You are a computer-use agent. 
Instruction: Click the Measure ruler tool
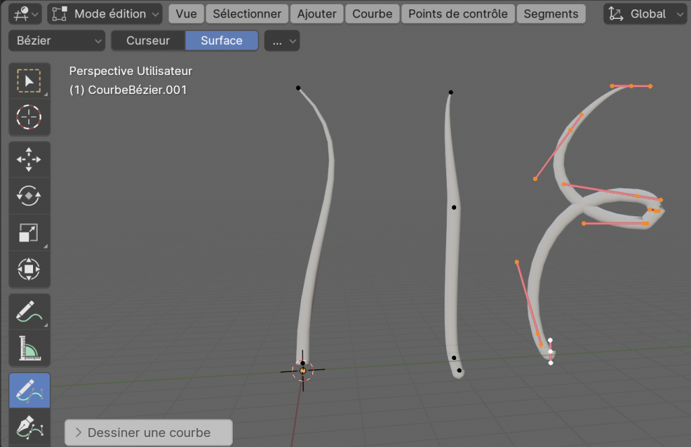point(29,348)
